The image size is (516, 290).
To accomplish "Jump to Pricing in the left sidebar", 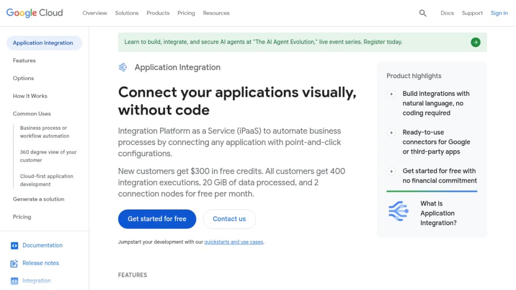I will point(22,217).
